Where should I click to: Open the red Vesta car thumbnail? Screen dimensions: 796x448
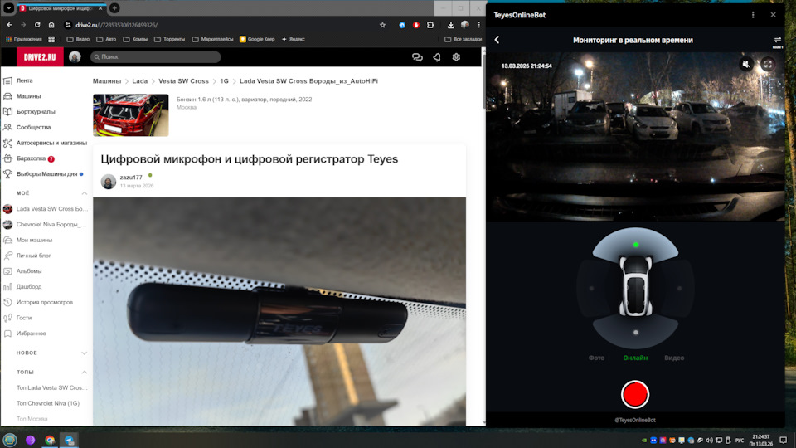(130, 114)
